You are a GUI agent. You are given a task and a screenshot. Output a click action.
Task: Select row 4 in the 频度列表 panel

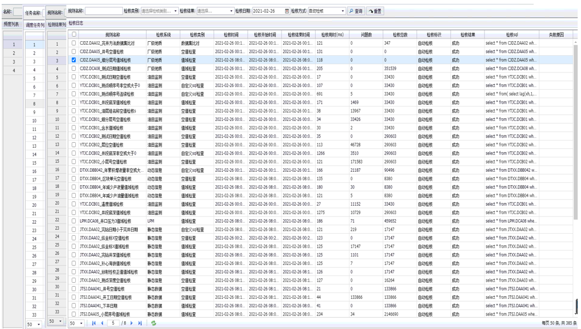pyautogui.click(x=14, y=70)
